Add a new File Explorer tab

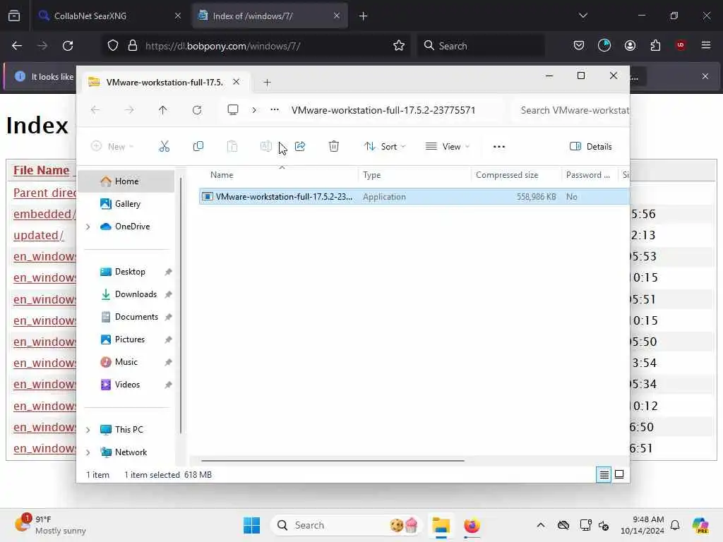coord(267,83)
